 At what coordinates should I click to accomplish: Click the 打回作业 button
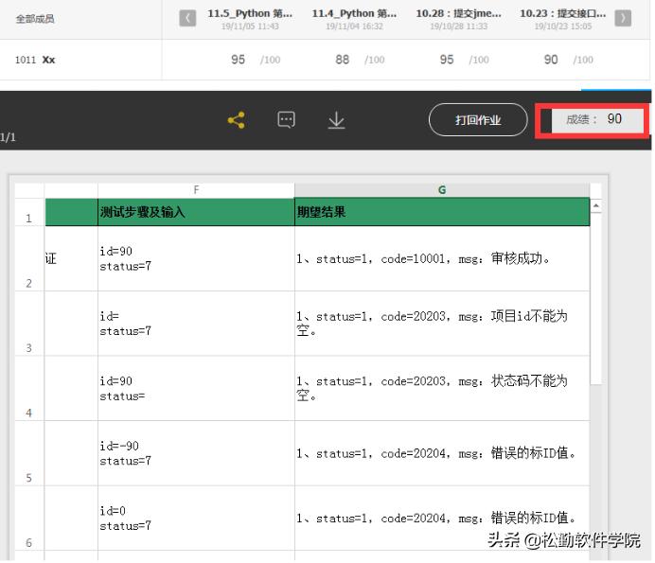tap(478, 120)
